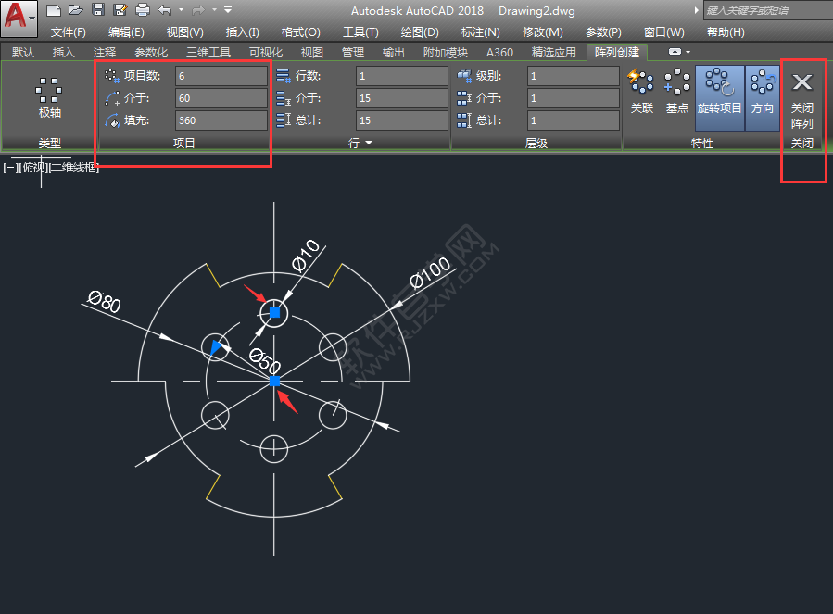This screenshot has height=614, width=833.
Task: Click the Save As icon in toolbar
Action: (x=120, y=10)
